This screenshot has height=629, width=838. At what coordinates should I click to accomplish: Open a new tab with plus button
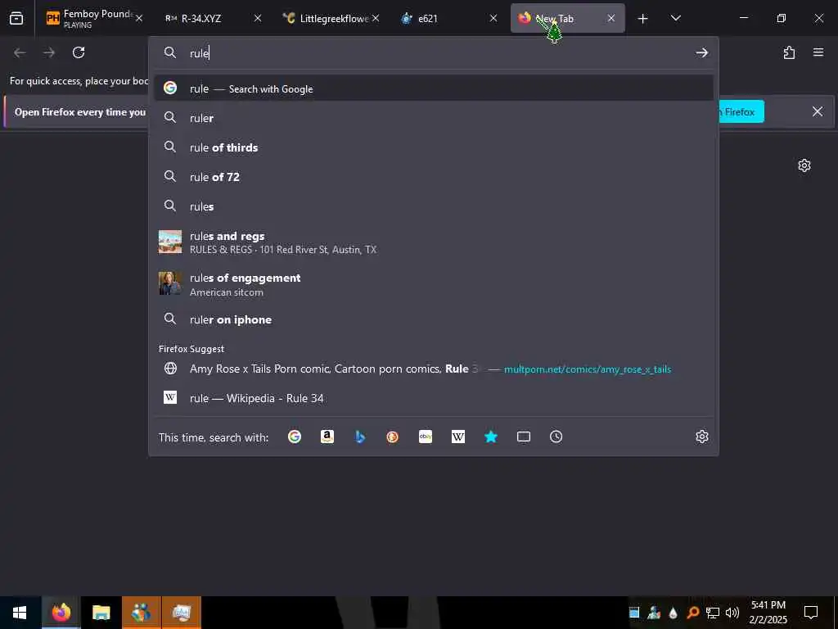(642, 19)
